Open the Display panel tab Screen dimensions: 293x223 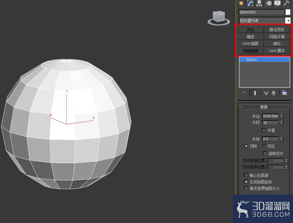pyautogui.click(x=277, y=3)
